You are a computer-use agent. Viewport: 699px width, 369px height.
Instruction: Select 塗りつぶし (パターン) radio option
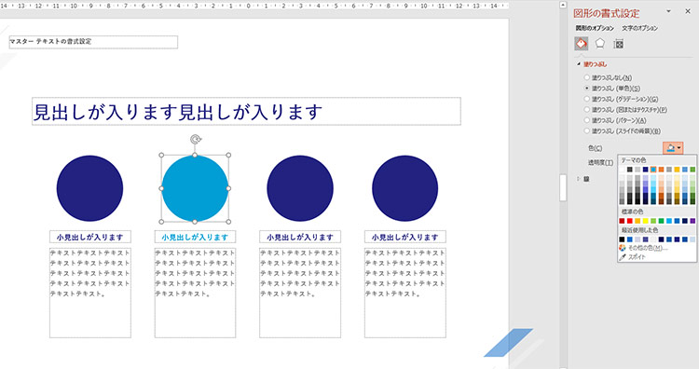(x=615, y=120)
